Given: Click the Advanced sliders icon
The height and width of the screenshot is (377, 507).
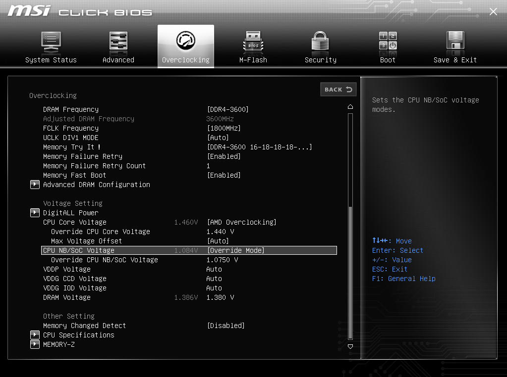Looking at the screenshot, I should (x=118, y=42).
